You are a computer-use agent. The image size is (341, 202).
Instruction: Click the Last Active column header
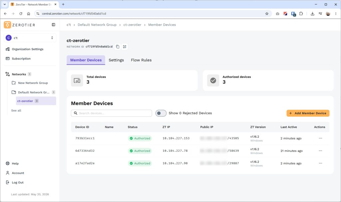click(289, 127)
